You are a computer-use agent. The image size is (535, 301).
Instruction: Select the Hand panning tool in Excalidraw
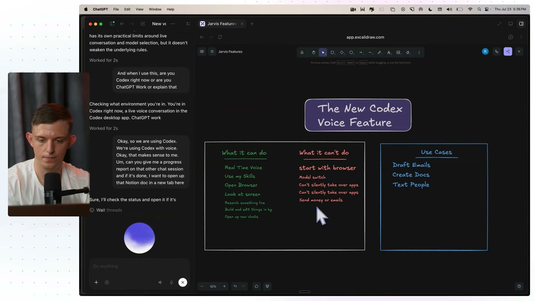pyautogui.click(x=313, y=52)
